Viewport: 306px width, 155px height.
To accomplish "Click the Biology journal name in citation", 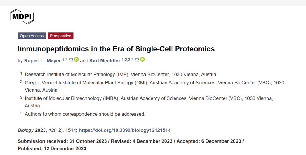I will click(26, 130).
